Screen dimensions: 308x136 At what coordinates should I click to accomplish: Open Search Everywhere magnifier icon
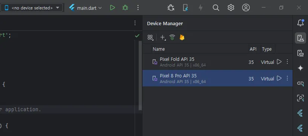tap(216, 8)
